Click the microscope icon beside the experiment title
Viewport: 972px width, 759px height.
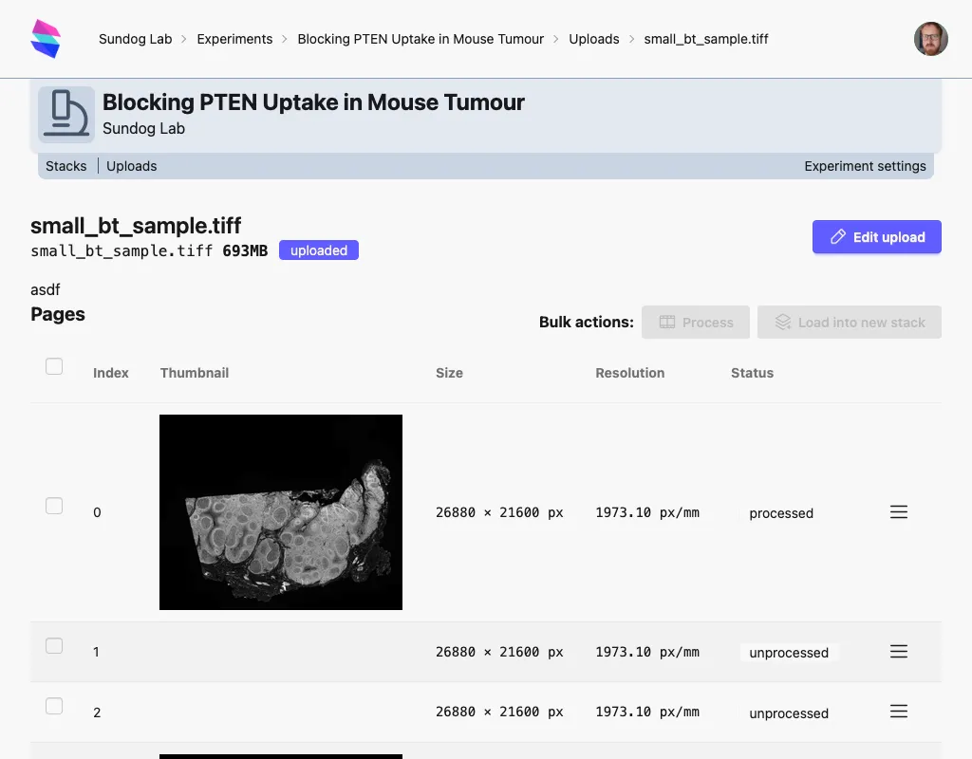tap(65, 114)
